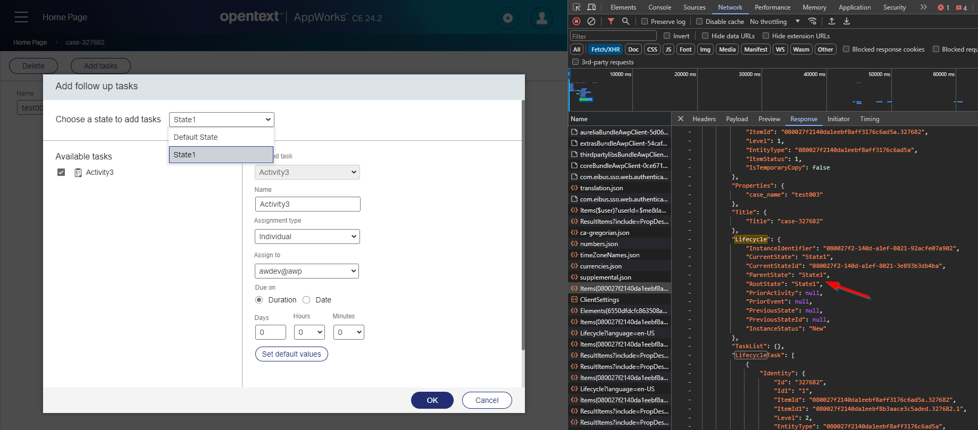Enable the Preserve log checkbox
978x430 pixels.
click(645, 22)
